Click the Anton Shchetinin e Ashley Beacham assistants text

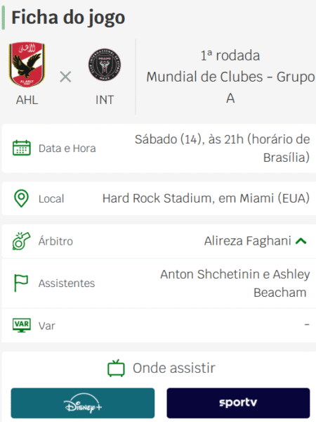(x=235, y=283)
